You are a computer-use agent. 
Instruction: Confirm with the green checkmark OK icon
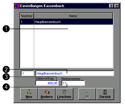(87, 92)
